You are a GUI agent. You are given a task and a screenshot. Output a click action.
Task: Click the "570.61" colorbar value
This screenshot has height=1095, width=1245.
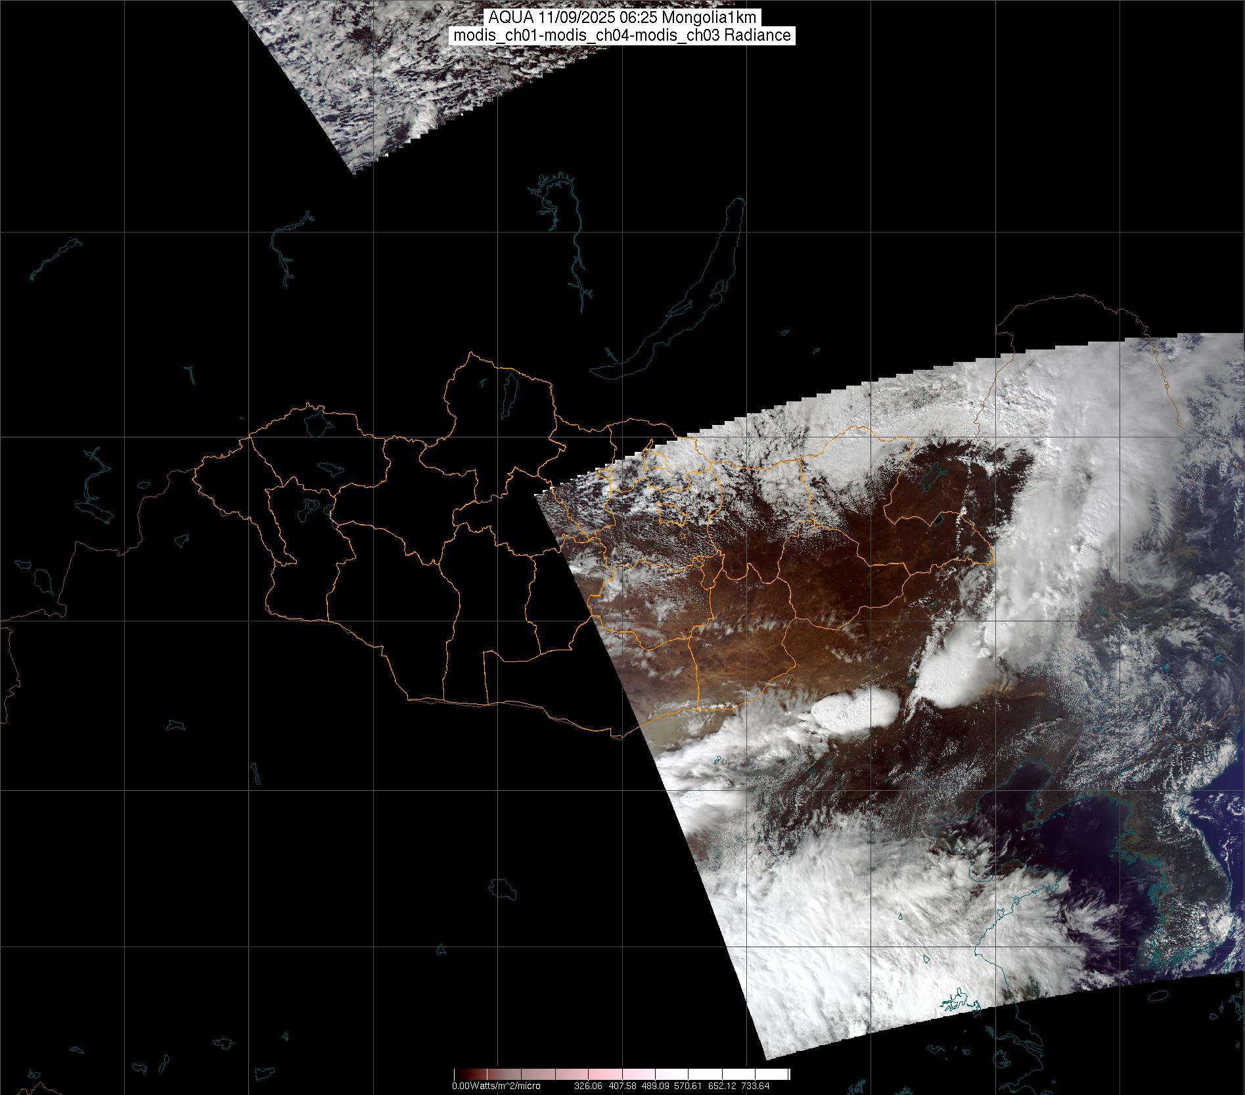688,1086
